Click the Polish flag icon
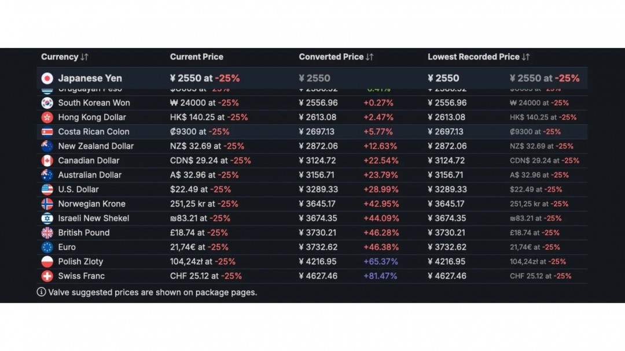 tap(47, 262)
